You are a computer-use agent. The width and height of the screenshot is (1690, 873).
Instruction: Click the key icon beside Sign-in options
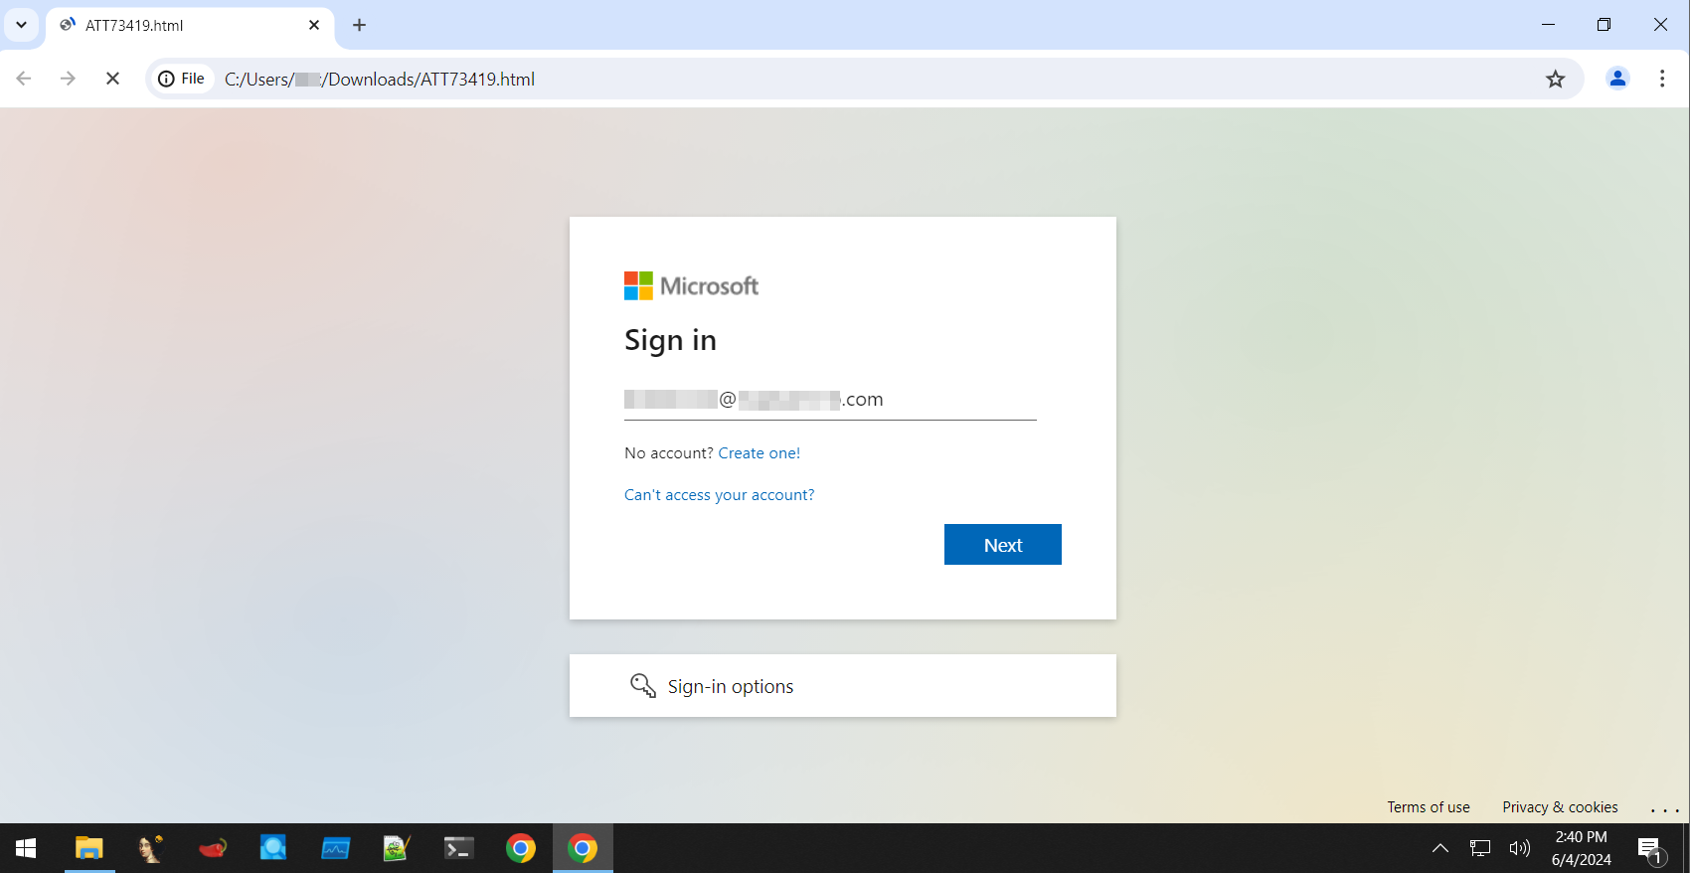(643, 685)
